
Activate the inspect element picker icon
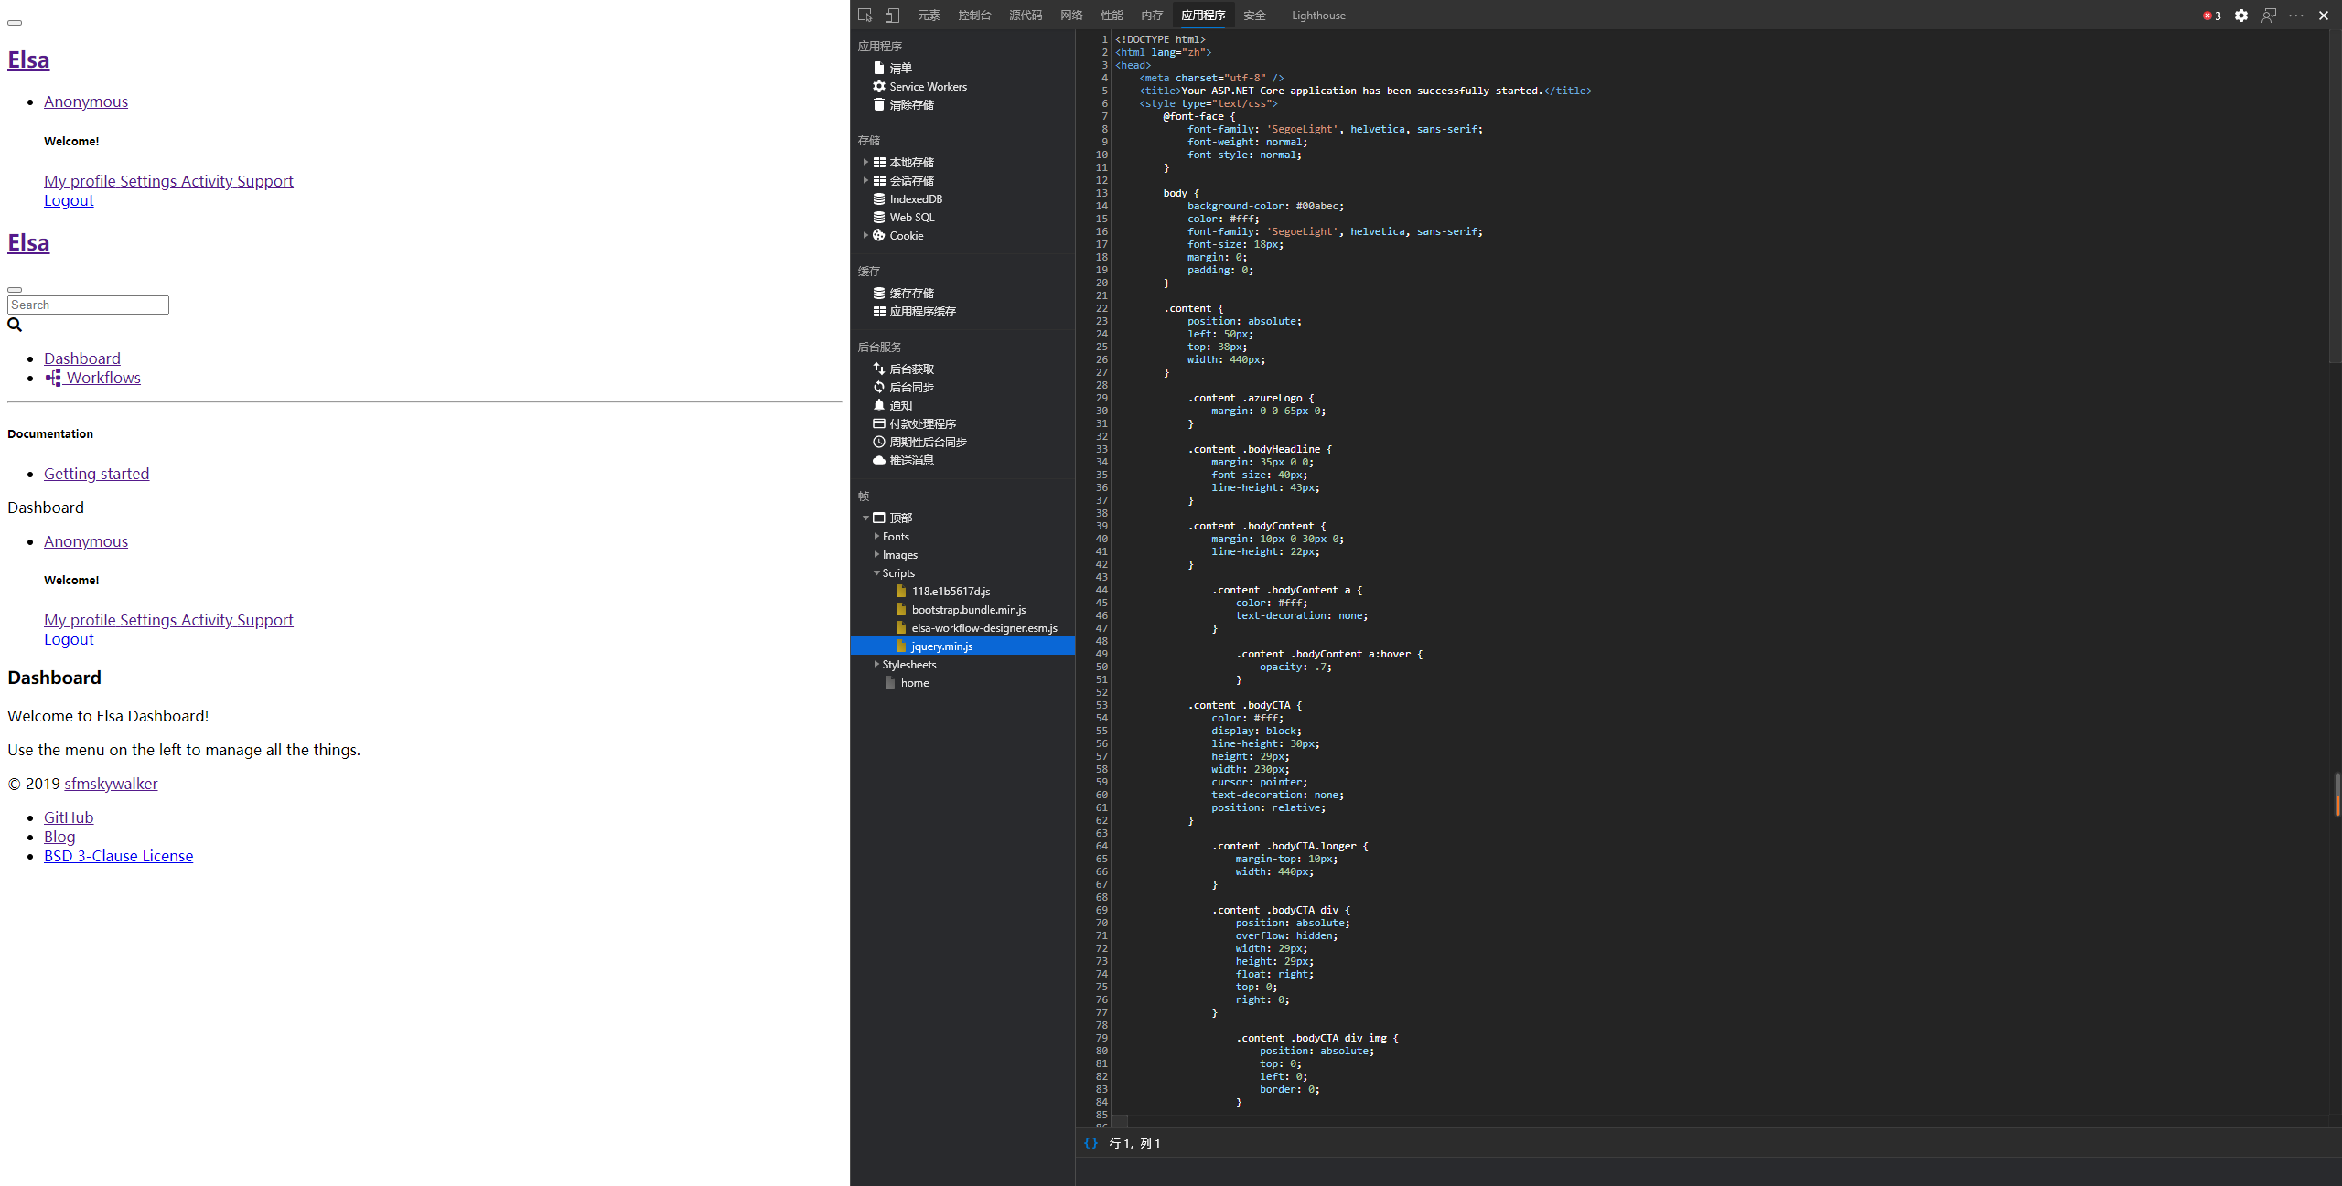coord(865,16)
